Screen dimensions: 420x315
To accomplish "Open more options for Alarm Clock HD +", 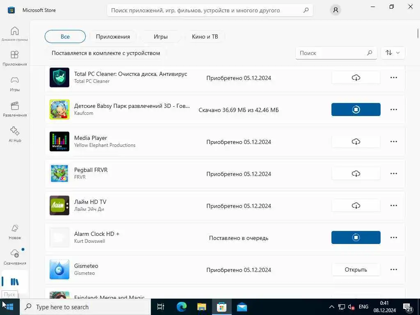I will point(393,237).
